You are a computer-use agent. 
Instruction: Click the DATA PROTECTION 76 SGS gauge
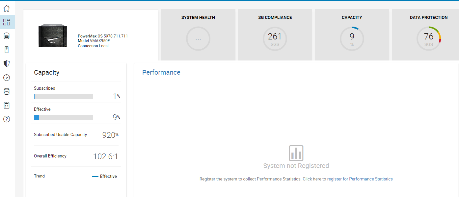coord(429,38)
